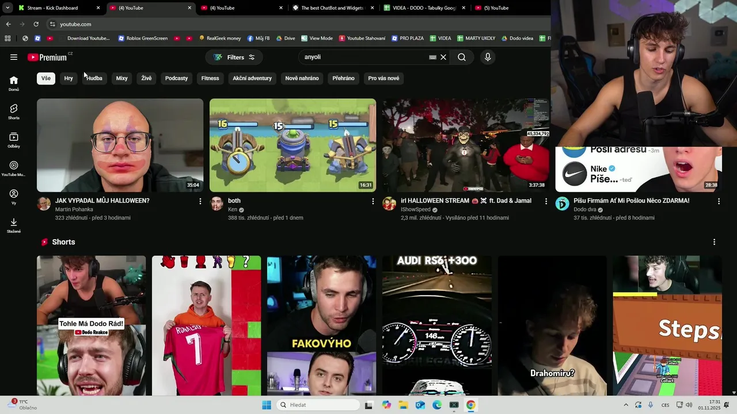Select the Hry filter chip
The width and height of the screenshot is (737, 414).
pyautogui.click(x=69, y=78)
